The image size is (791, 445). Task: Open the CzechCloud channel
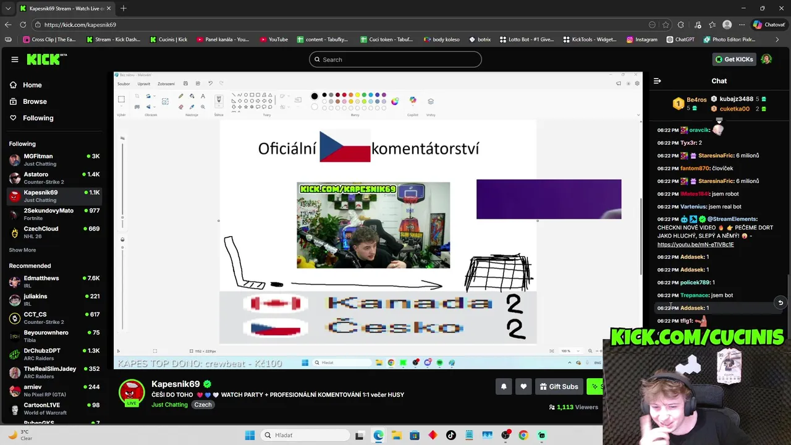pos(54,232)
